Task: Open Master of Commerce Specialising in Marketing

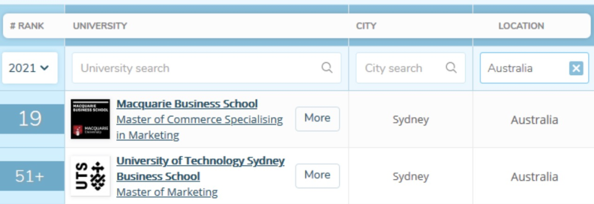Action: (x=200, y=127)
